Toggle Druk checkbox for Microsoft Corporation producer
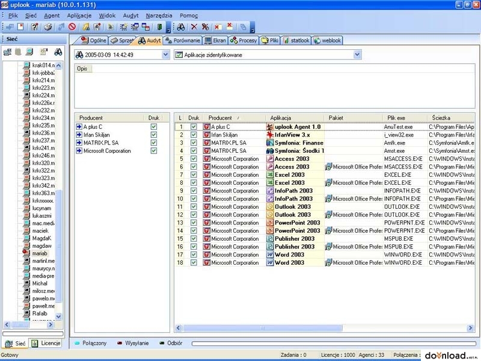The height and width of the screenshot is (361, 481). pos(154,151)
